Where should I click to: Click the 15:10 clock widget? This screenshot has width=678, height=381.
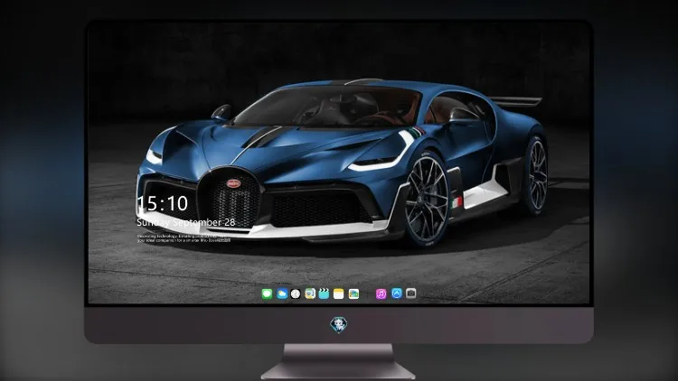(x=163, y=203)
